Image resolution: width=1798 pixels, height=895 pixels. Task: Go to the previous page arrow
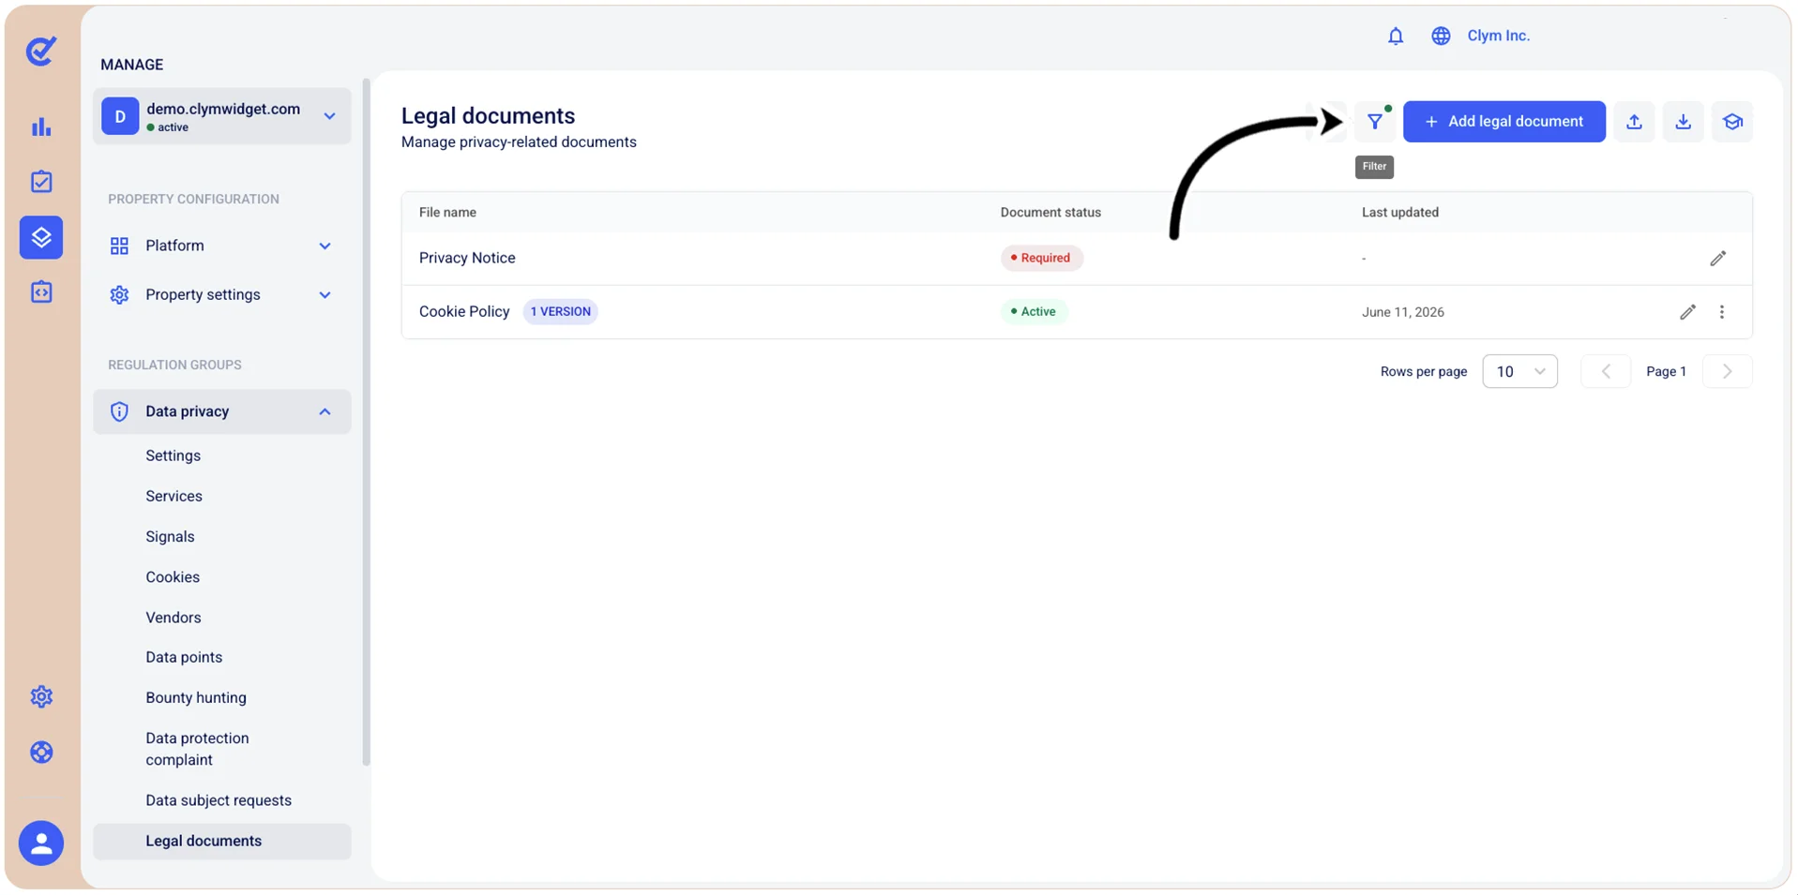pyautogui.click(x=1606, y=371)
